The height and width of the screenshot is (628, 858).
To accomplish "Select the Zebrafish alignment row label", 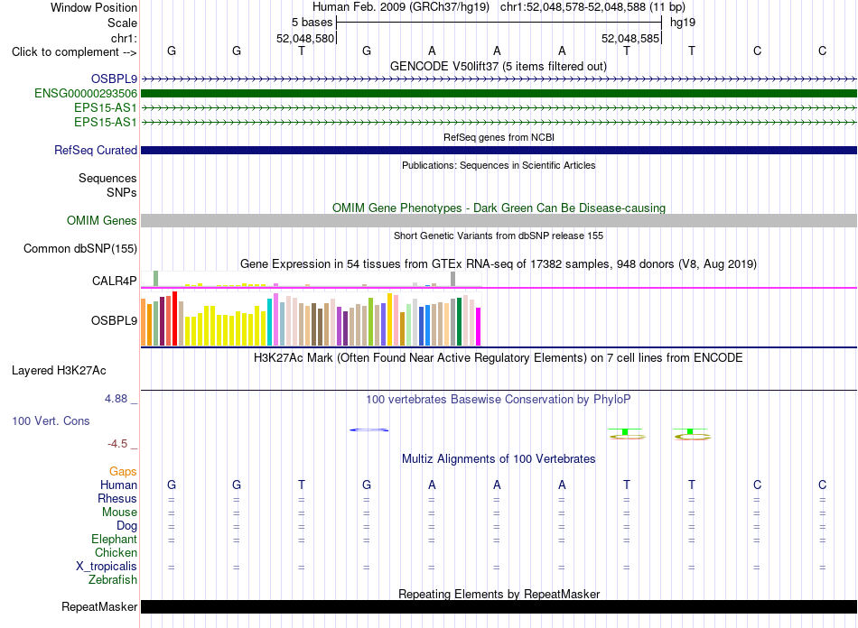I will [113, 580].
